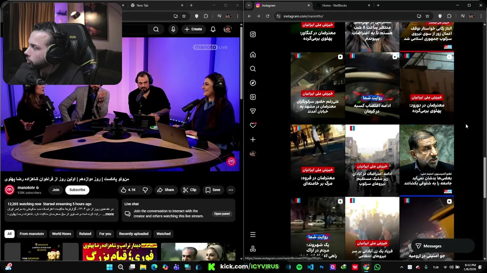Reload the Instagram page
The image size is (487, 273).
point(267,16)
